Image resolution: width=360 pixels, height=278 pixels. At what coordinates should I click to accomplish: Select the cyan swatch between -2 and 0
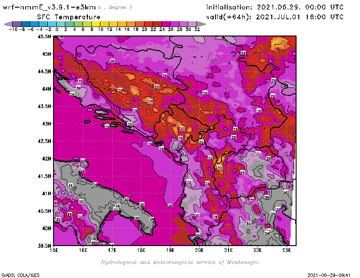[52, 24]
